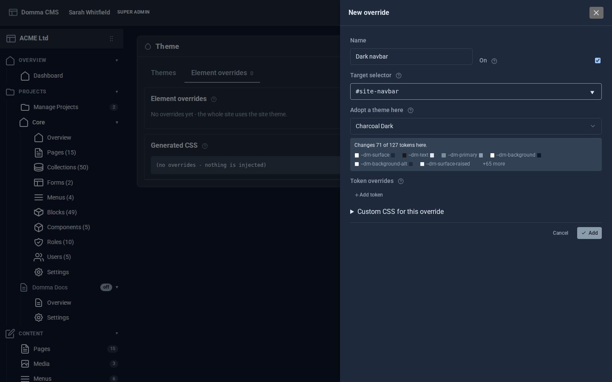Image resolution: width=612 pixels, height=382 pixels.
Task: Click the Domma CMS logo icon
Action: click(x=13, y=12)
